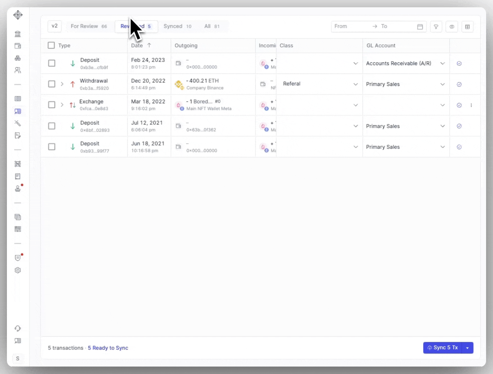
Task: Open the contacts icon in the sidebar
Action: (x=18, y=70)
